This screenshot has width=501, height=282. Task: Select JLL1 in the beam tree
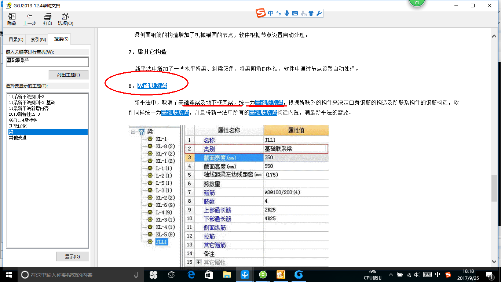point(161,242)
